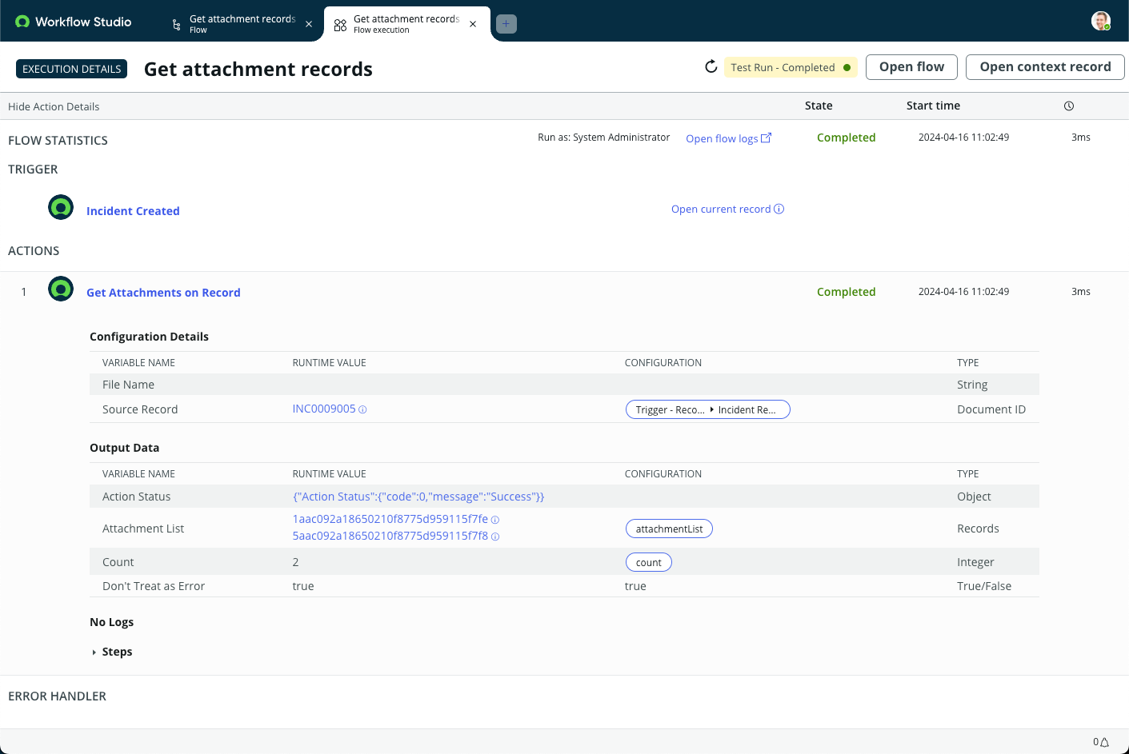Viewport: 1129px width, 754px height.
Task: Click the Trigger - Record Incident Record pill
Action: tap(707, 409)
